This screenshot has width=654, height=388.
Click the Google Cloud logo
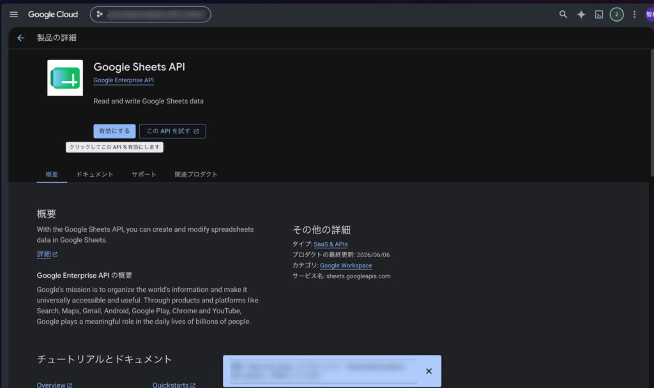tap(53, 15)
